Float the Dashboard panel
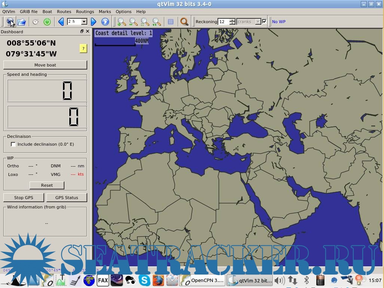 tap(82, 32)
